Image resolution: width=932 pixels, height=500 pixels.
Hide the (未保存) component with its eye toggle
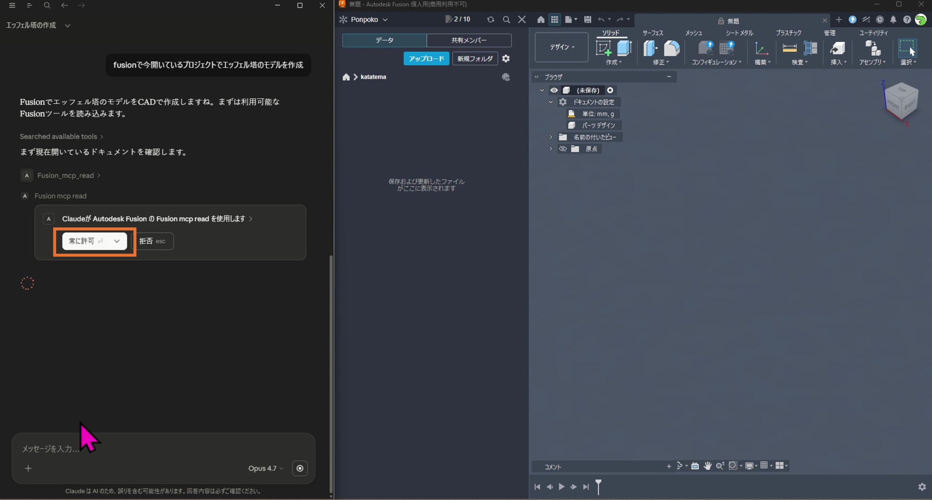(554, 90)
